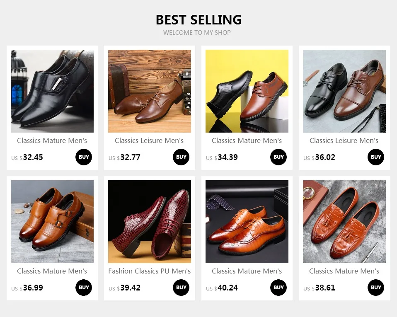
Task: Click BUY for the $39.42 crocodile shoes
Action: click(181, 288)
